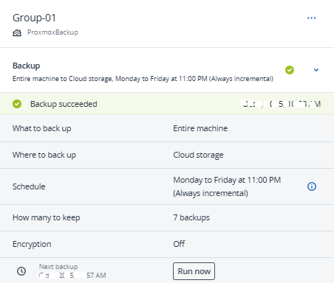
Task: Click the Backup succeeded status banner
Action: [x=167, y=104]
